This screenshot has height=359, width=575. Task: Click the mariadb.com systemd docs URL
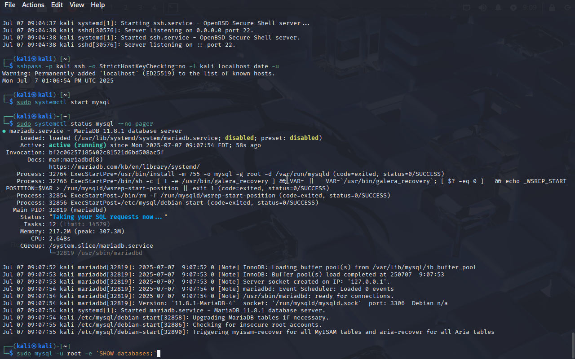click(x=124, y=167)
